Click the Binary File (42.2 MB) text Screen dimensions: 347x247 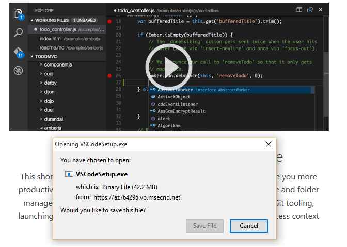click(130, 187)
